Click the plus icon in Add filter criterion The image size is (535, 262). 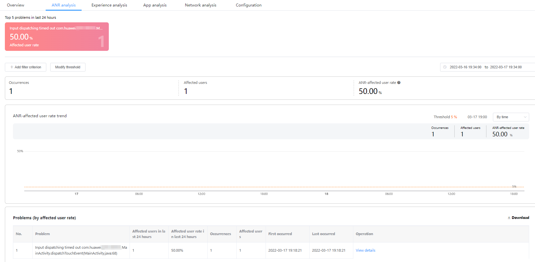(x=12, y=67)
